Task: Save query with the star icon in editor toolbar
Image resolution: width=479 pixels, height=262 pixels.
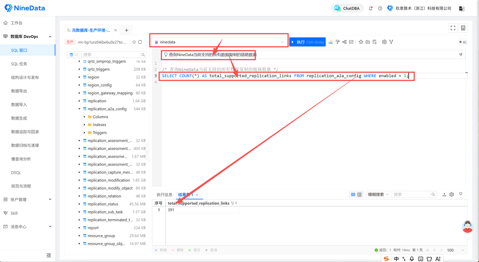Action: (361, 42)
